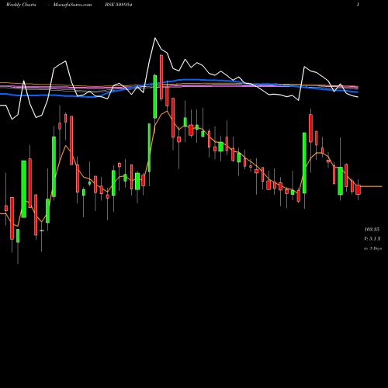Click the "V: 5.1 X" volume text
The height and width of the screenshot is (388, 388).
click(372, 239)
